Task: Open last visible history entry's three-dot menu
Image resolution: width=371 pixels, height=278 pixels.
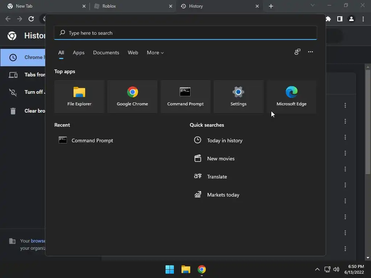Action: tap(345, 249)
